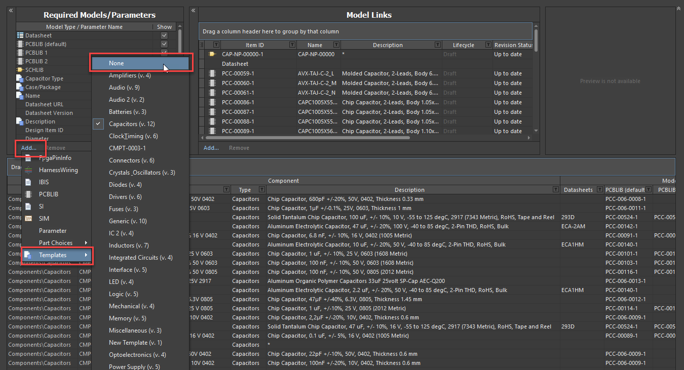Click the SIM model icon in Add menu

[29, 219]
